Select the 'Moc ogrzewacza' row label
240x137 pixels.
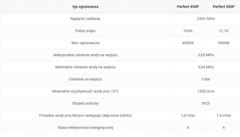[x=85, y=43]
